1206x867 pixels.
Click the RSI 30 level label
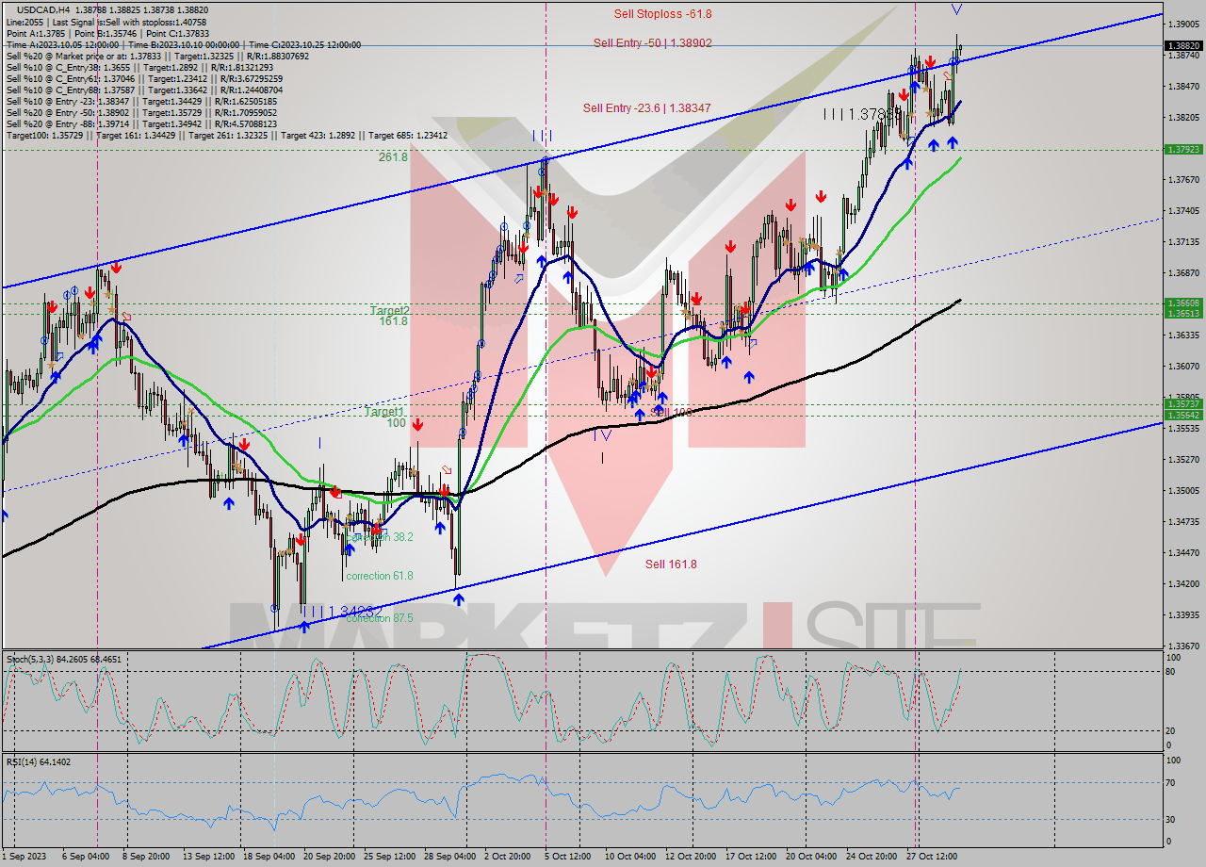pos(1172,819)
